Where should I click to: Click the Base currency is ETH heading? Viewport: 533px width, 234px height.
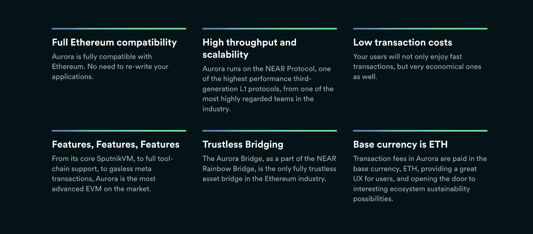click(400, 145)
